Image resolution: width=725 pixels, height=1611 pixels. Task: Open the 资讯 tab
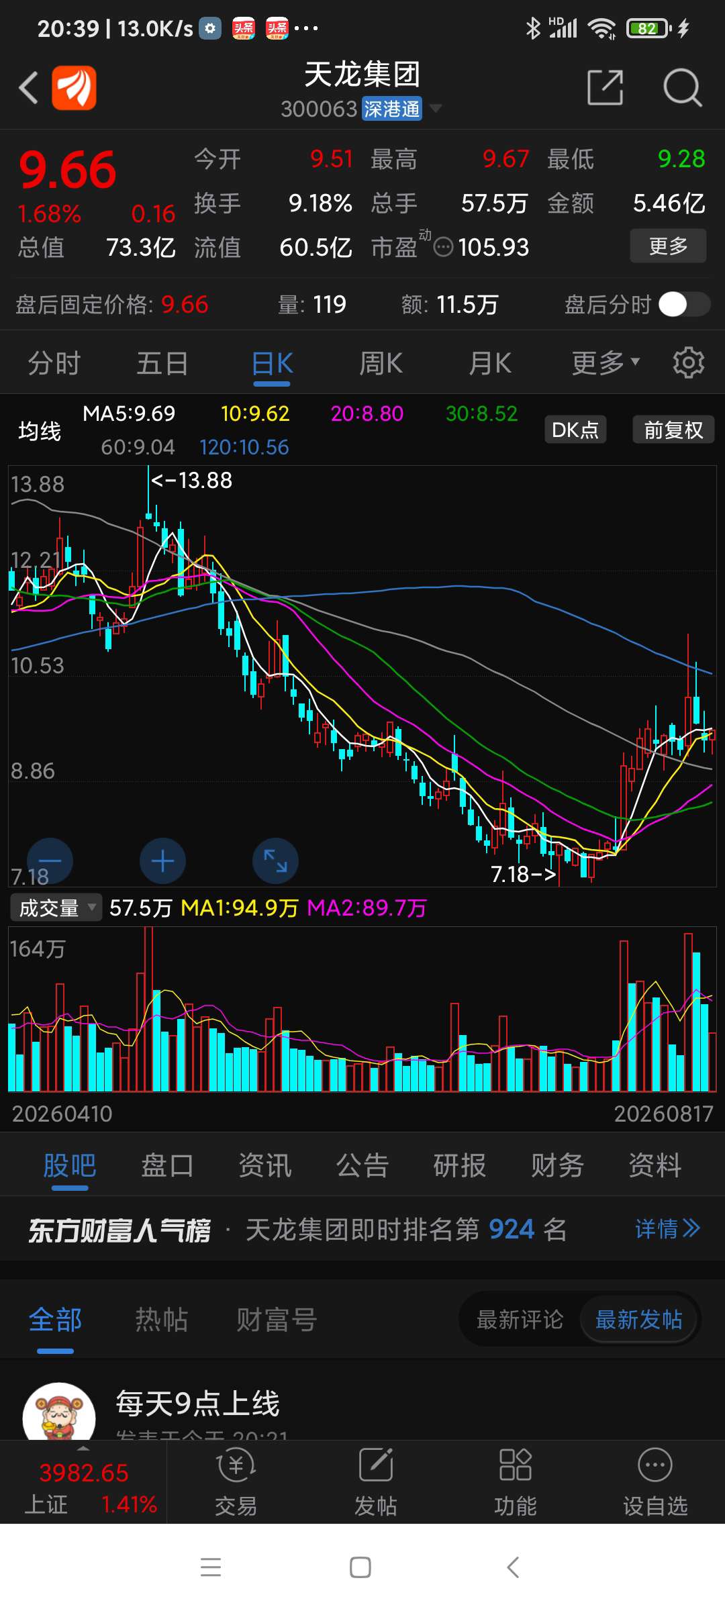[265, 1165]
